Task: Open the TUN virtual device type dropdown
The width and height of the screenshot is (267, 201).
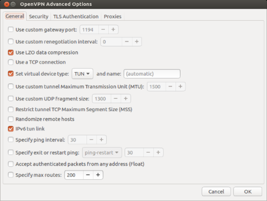Action: click(x=82, y=74)
